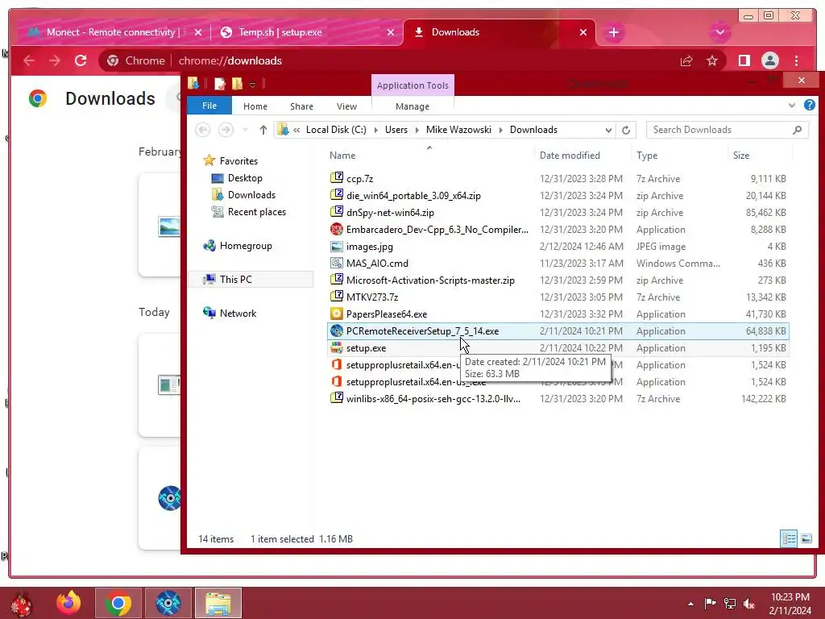
Task: Open recent locations dropdown arrow
Action: pyautogui.click(x=245, y=130)
